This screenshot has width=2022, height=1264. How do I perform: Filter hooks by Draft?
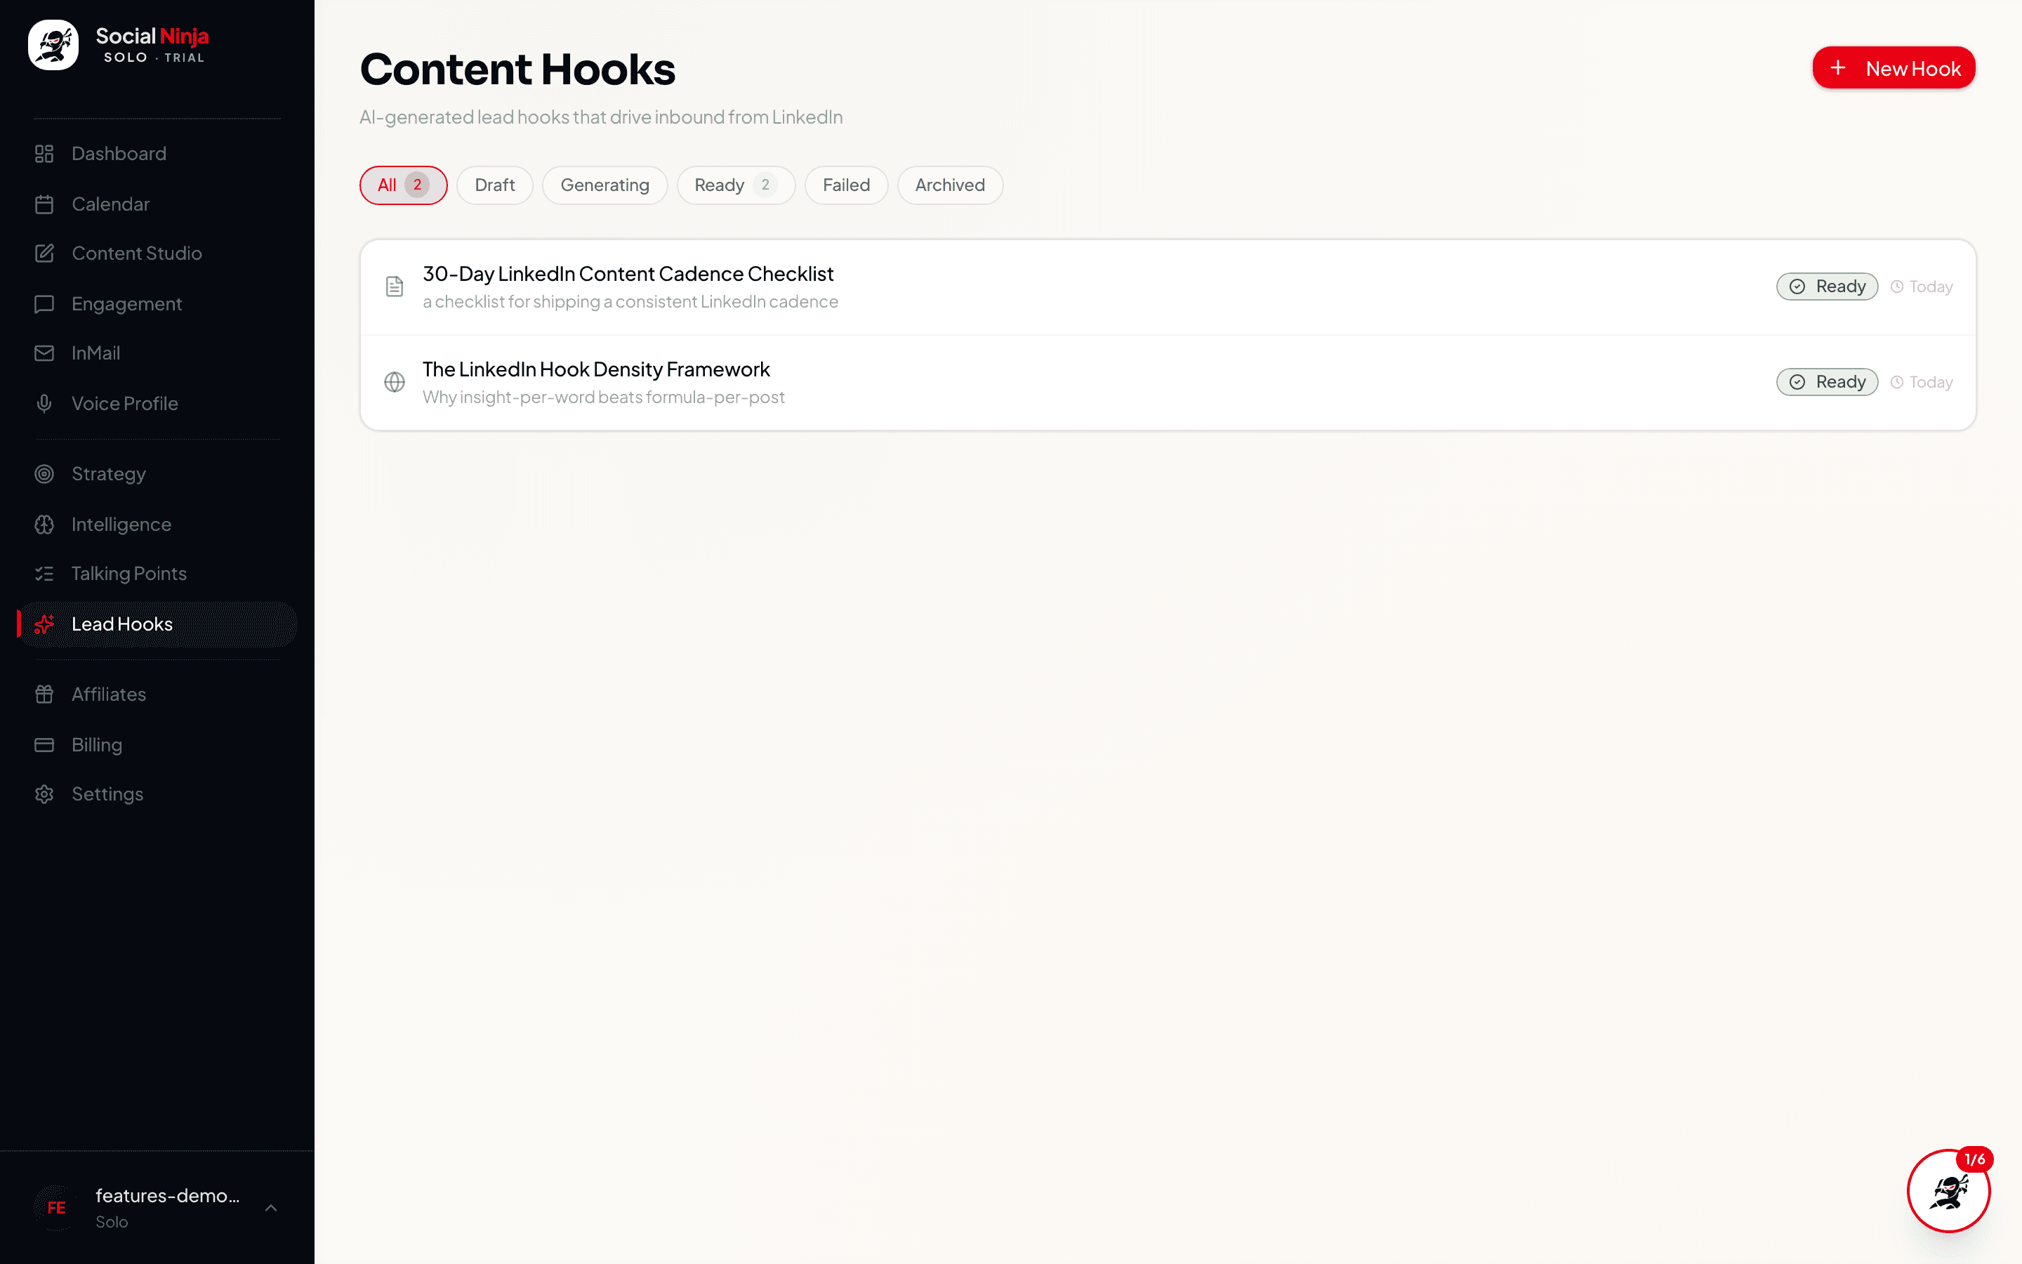pyautogui.click(x=495, y=185)
